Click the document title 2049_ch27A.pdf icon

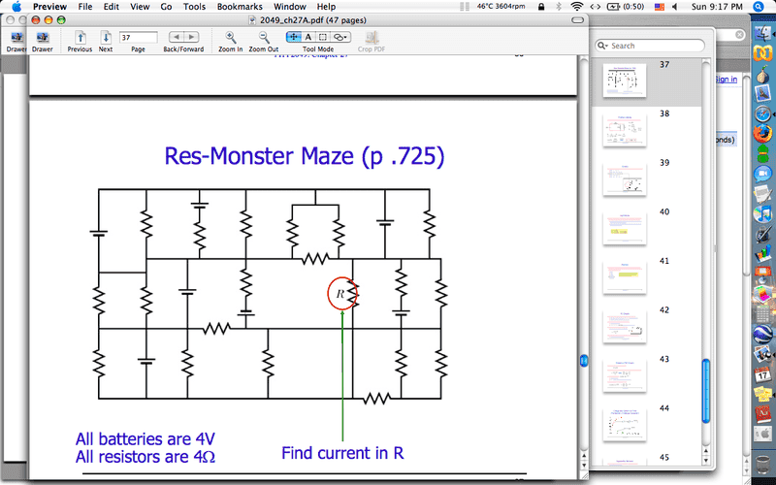252,20
